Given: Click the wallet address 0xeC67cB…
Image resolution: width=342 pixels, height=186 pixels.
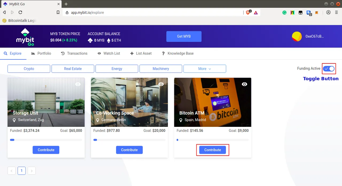Looking at the screenshot, I should click(315, 37).
